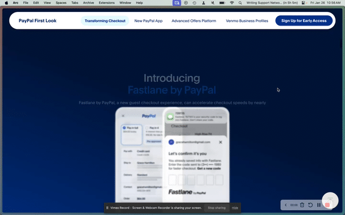Click the sharing bar drag handle icon
Image resolution: width=345 pixels, height=215 pixels.
107,208
